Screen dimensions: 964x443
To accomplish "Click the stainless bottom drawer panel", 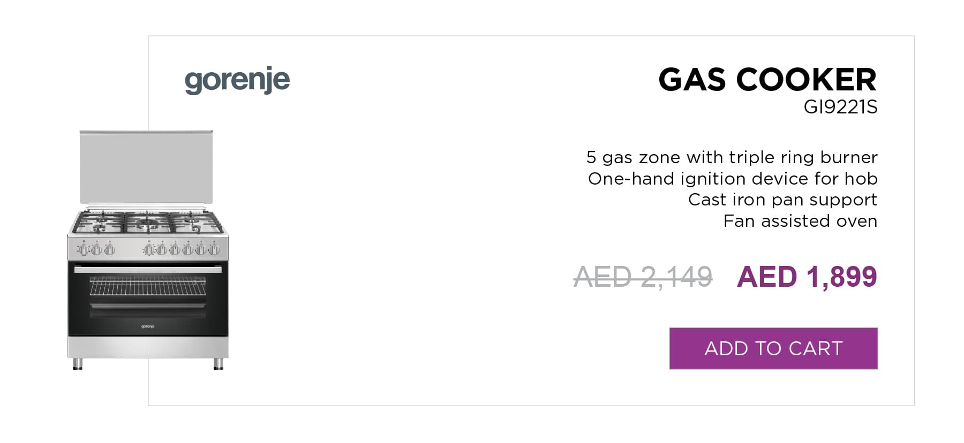I will (x=148, y=347).
